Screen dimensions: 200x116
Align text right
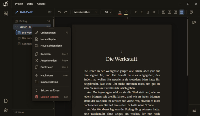click(x=176, y=12)
